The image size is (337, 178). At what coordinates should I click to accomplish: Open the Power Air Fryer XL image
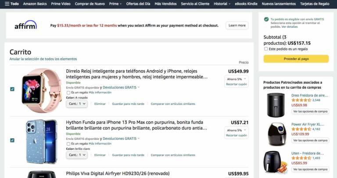point(277,134)
